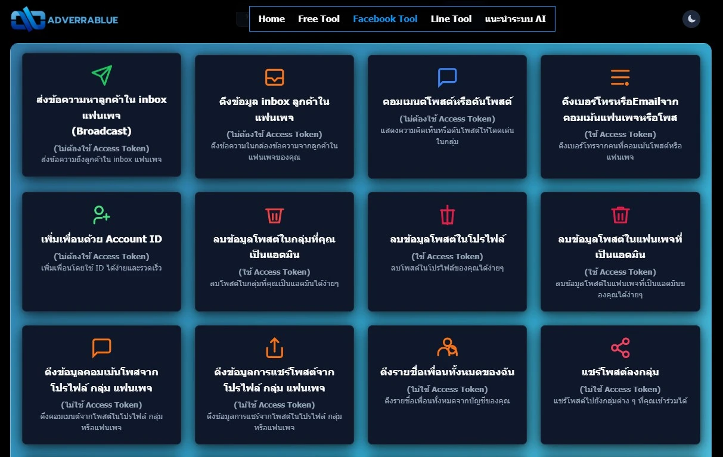The image size is (723, 457).
Task: Open the Home menu item
Action: (x=272, y=19)
